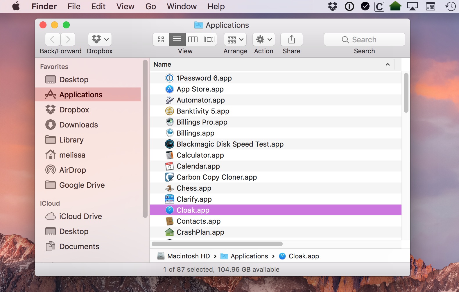The height and width of the screenshot is (292, 459).
Task: Click Macintosh HD in the path bar
Action: tap(183, 256)
